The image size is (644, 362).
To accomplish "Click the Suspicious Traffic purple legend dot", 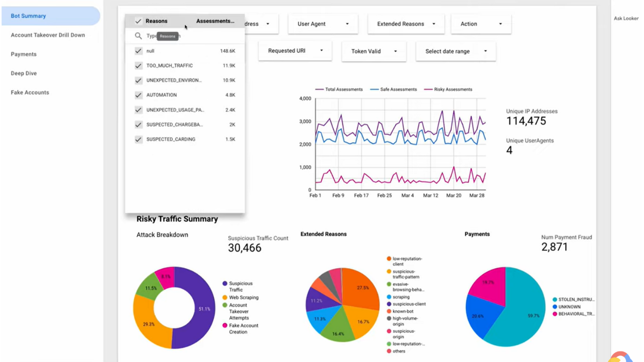I will click(225, 283).
